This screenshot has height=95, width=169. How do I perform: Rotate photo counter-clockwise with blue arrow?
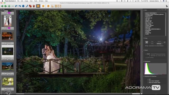pyautogui.click(x=16, y=6)
